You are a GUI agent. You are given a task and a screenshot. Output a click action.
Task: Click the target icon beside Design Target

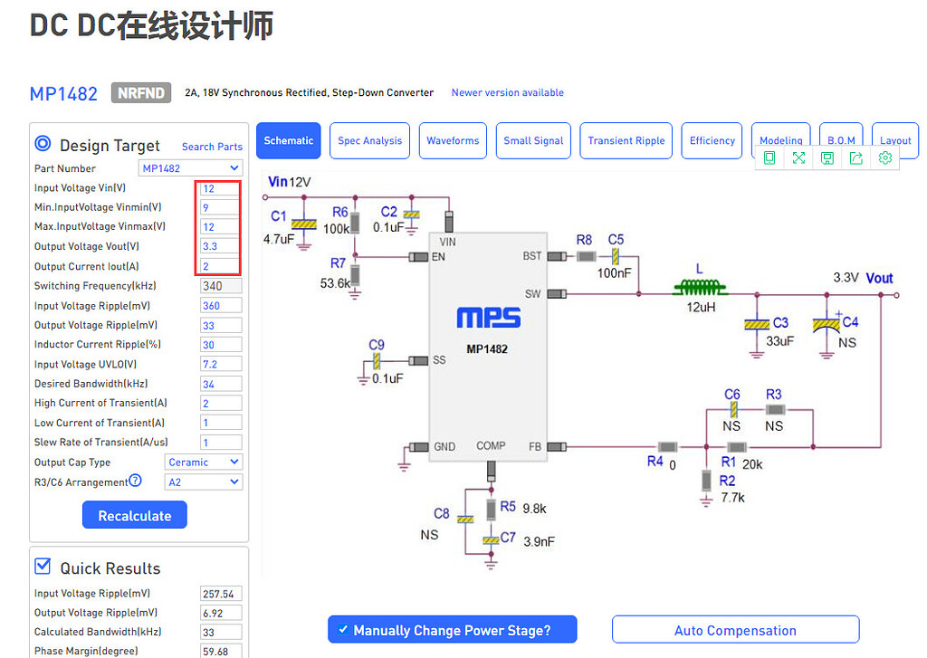(43, 143)
